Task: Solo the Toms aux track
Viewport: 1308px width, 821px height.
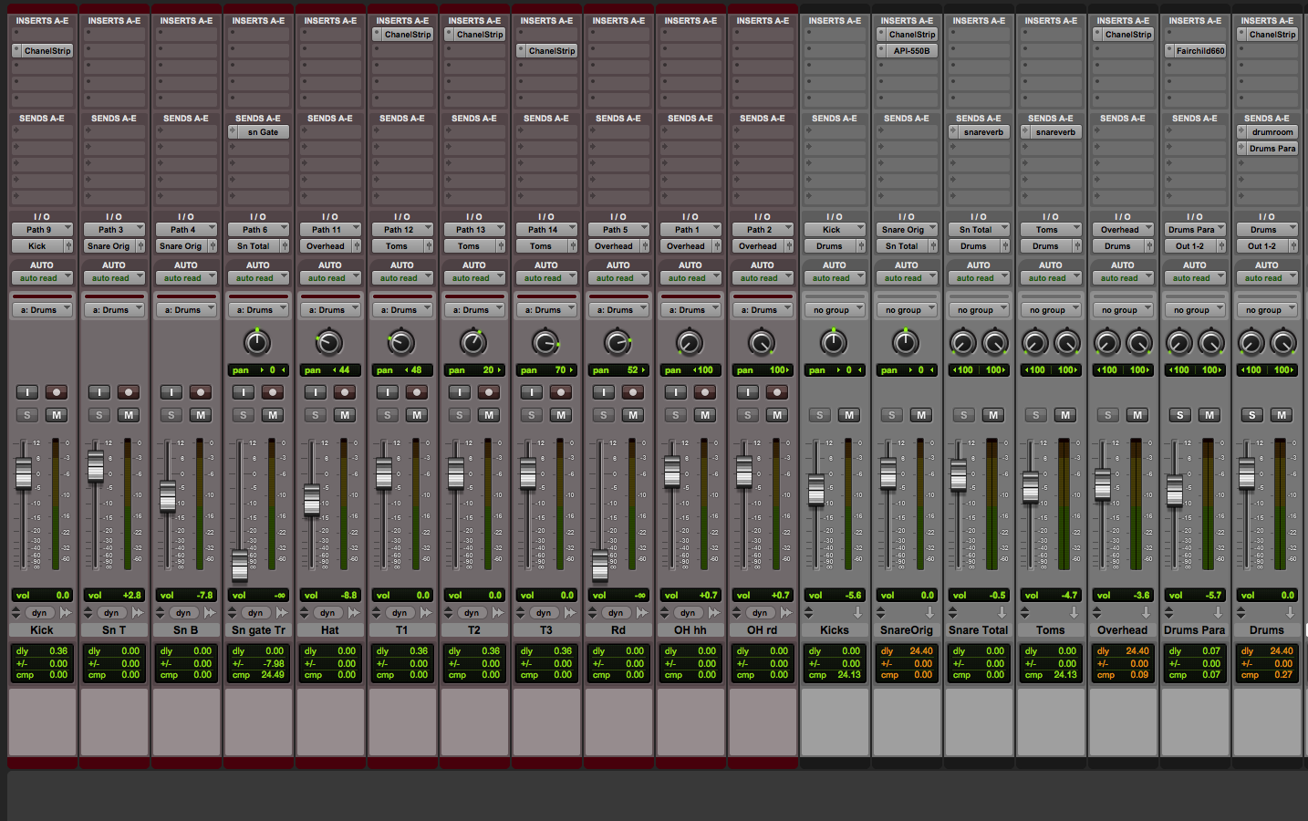Action: [x=1036, y=415]
